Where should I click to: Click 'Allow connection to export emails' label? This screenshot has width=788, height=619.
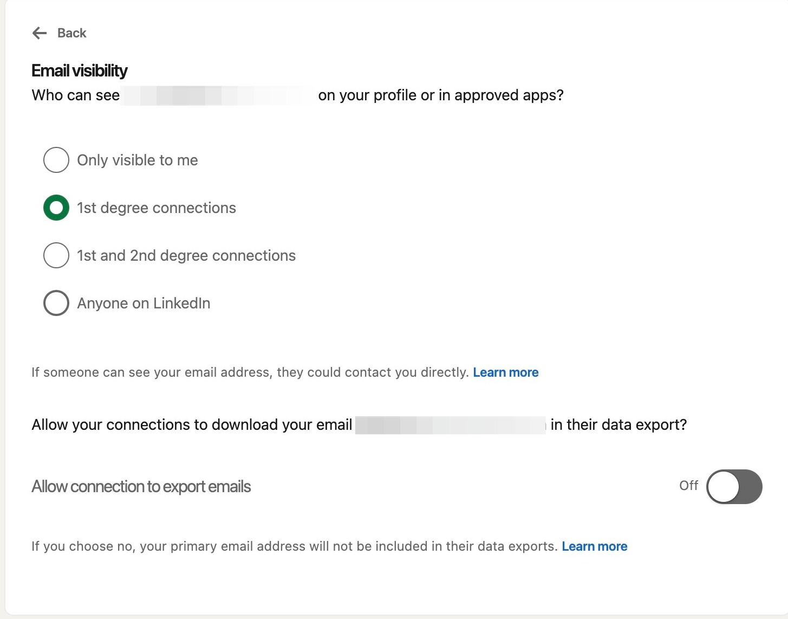click(x=141, y=487)
